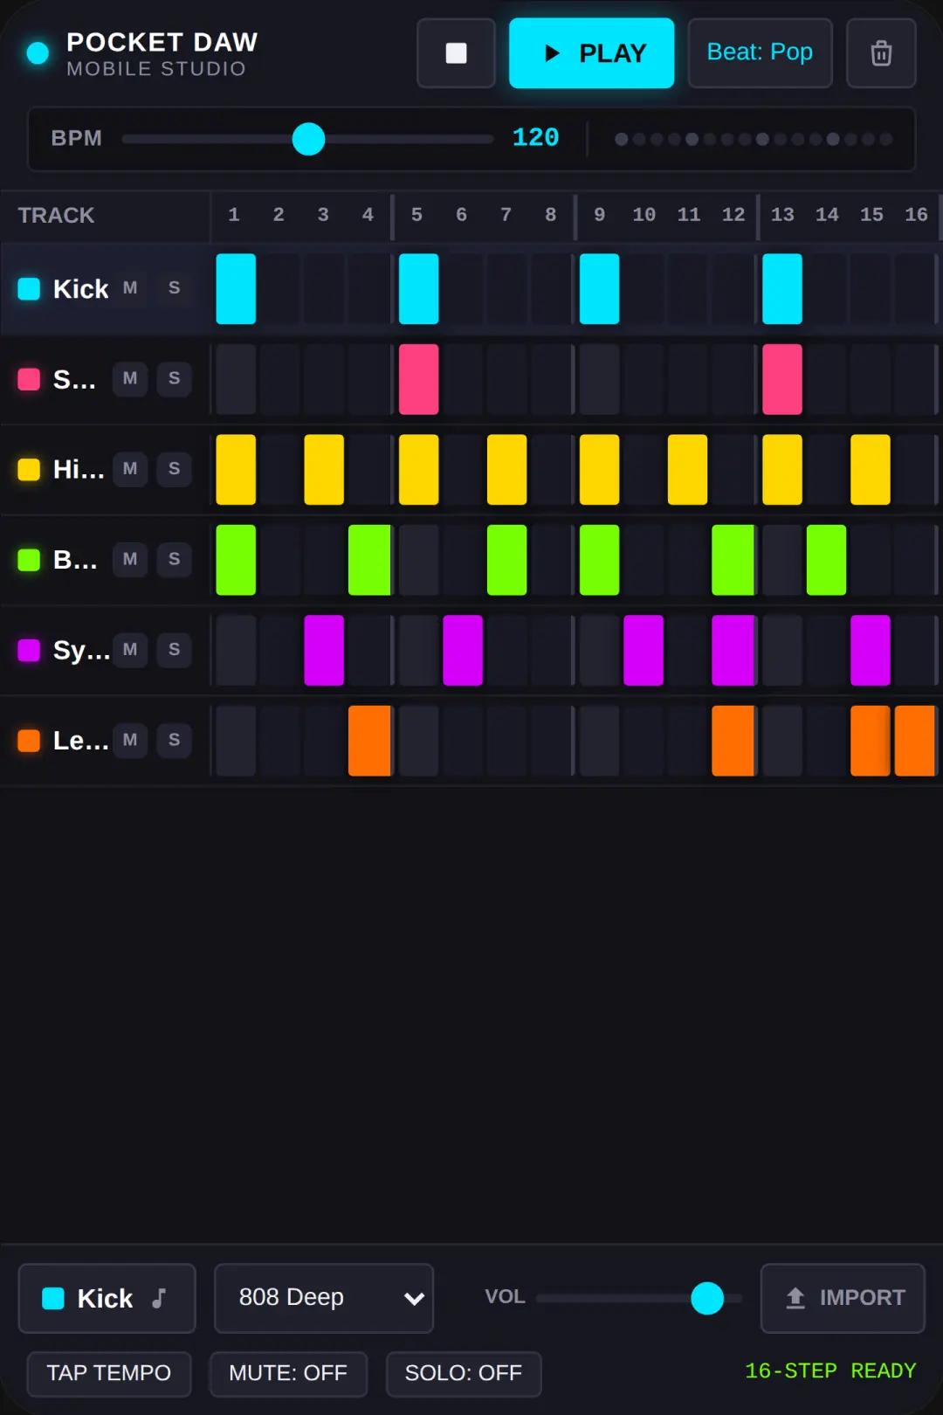Enable empty Kick step 2 pad
This screenshot has width=943, height=1415.
pyautogui.click(x=280, y=289)
